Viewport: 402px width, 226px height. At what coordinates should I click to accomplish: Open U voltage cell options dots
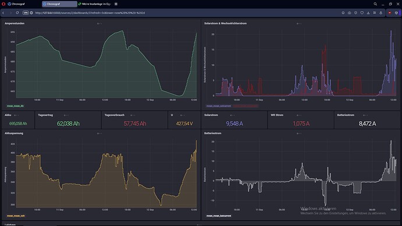coord(182,115)
